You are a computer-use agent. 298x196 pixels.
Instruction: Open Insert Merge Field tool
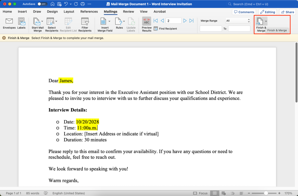[103, 22]
